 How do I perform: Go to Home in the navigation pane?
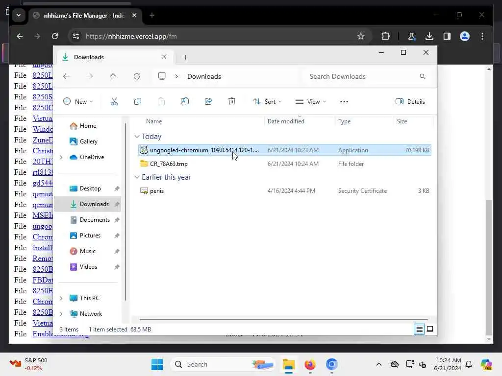tap(88, 126)
